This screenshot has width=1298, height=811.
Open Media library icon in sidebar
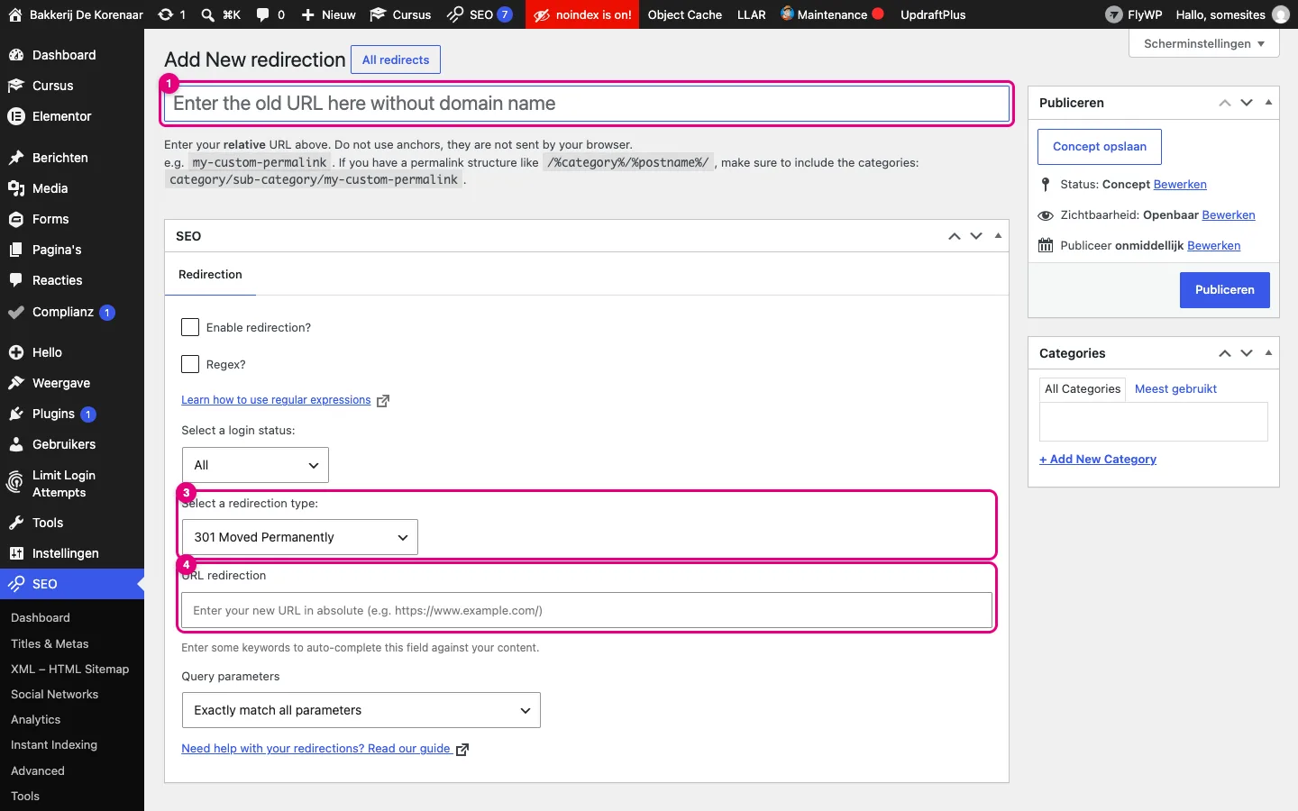point(16,188)
